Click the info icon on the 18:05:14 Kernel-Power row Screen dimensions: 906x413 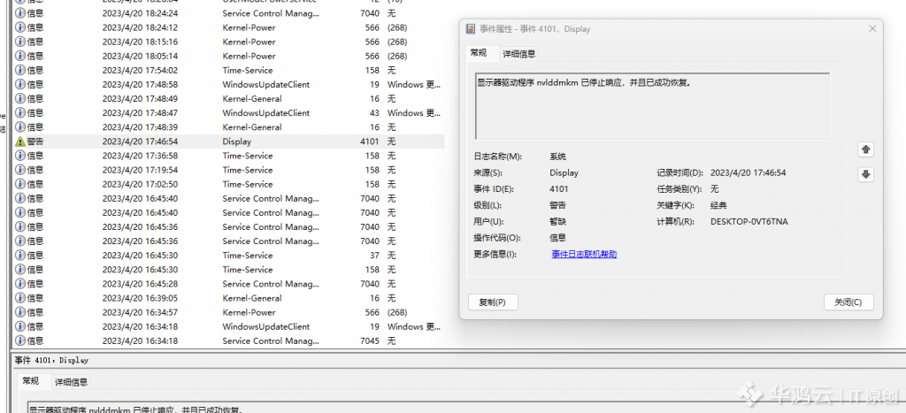coord(20,56)
